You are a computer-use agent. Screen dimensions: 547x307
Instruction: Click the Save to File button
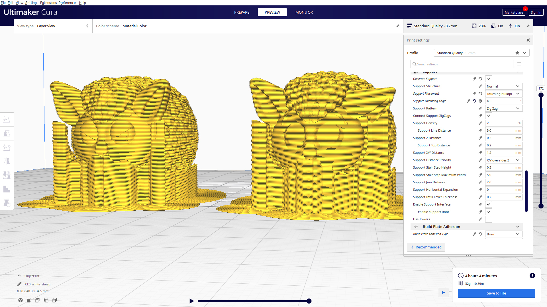(496, 293)
